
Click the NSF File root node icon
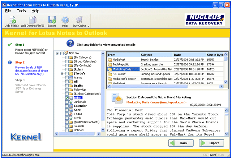[66, 53]
